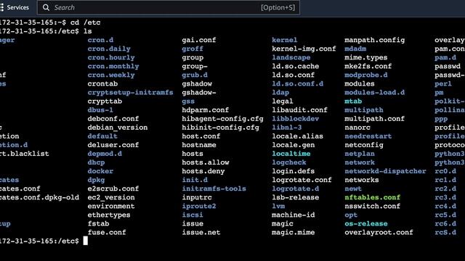Click 'initramfs-tools' directory name

(x=214, y=188)
